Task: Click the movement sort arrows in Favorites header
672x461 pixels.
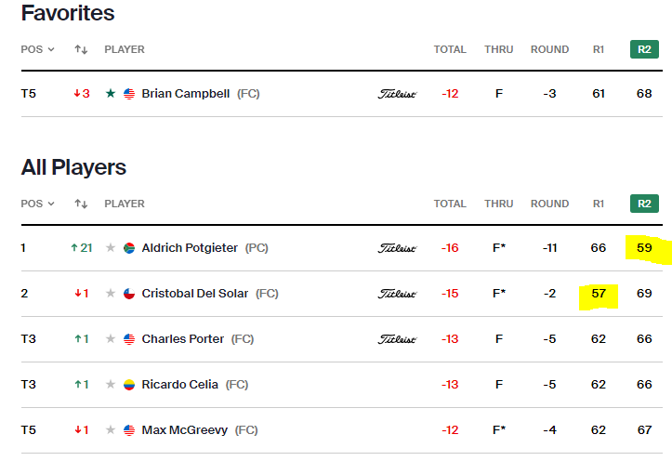Action: (x=81, y=49)
